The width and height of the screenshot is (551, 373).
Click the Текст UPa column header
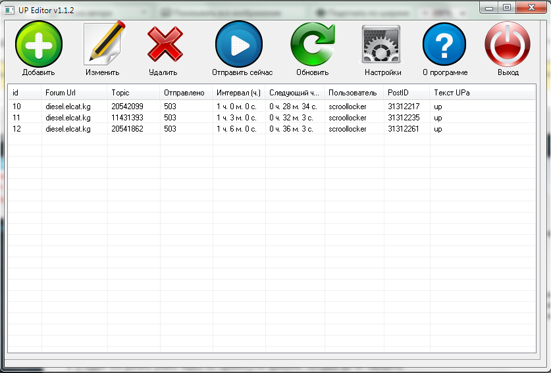(x=483, y=93)
